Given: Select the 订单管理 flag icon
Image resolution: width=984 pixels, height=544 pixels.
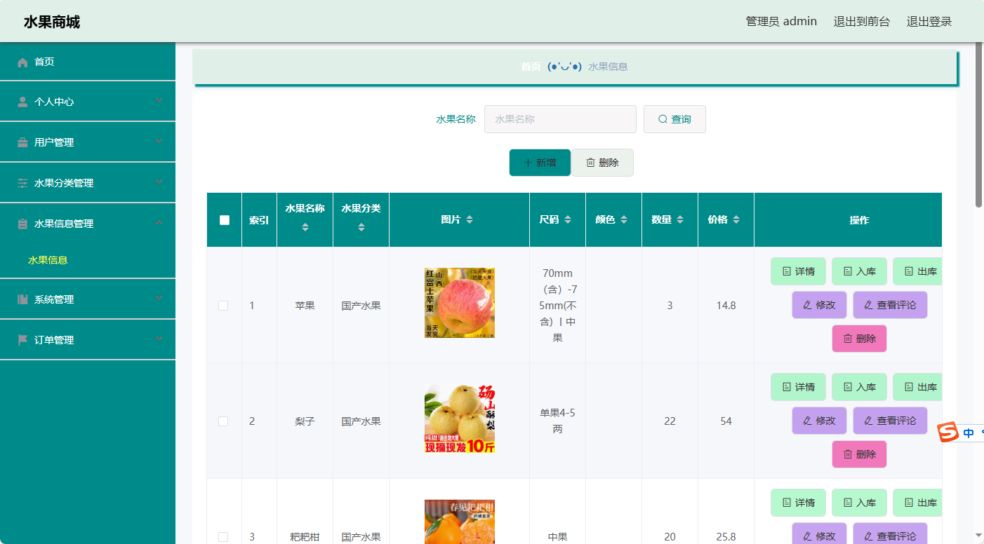Looking at the screenshot, I should click(x=22, y=339).
